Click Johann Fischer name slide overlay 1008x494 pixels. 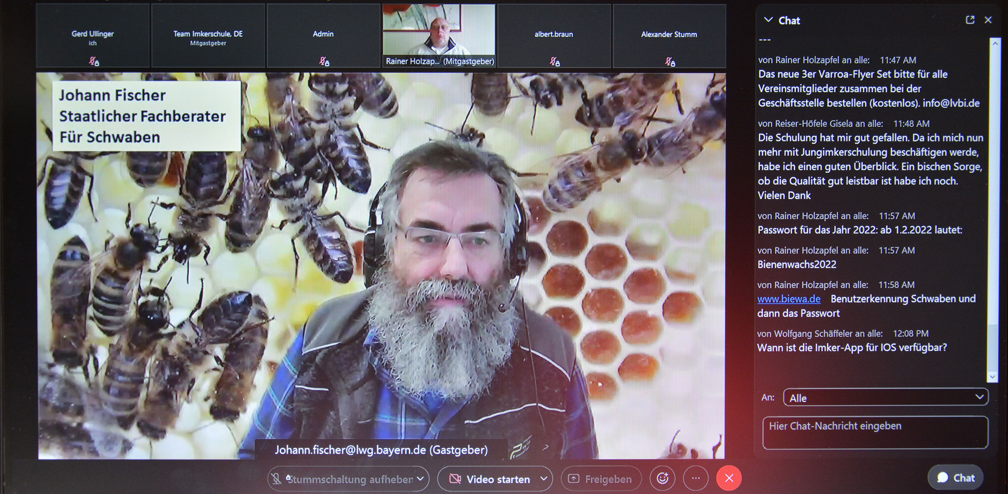point(146,116)
